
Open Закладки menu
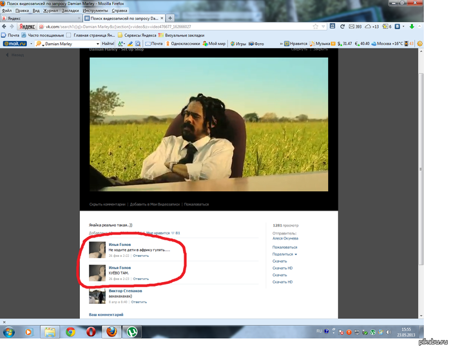tap(70, 11)
